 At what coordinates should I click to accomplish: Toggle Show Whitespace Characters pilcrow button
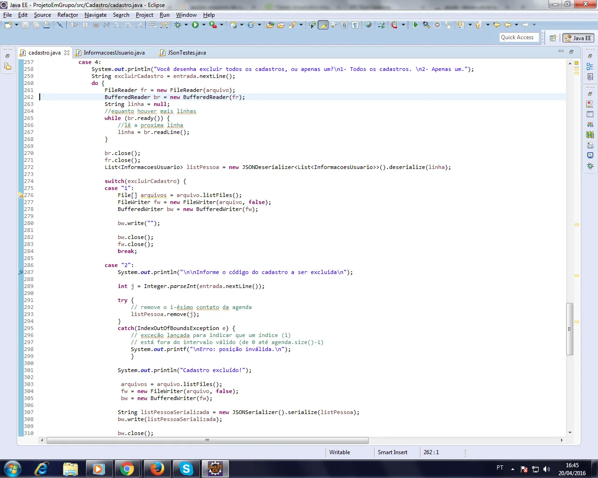tap(355, 25)
